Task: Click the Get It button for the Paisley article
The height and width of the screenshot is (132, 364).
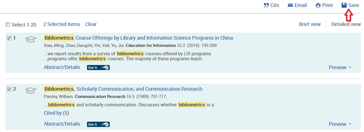Action: 98,124
